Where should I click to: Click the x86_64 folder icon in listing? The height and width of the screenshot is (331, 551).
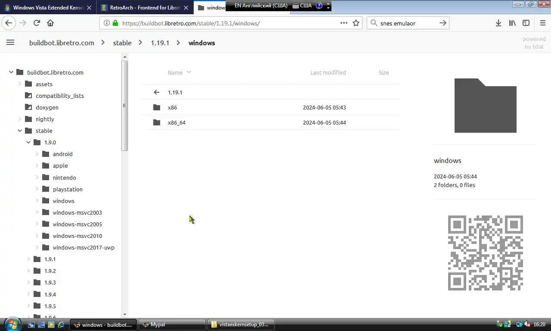coord(157,122)
